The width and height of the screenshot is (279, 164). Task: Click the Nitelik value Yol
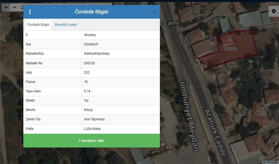[x=86, y=101]
